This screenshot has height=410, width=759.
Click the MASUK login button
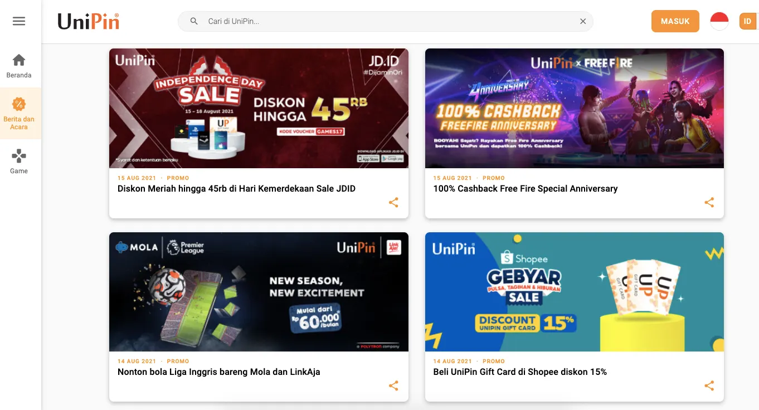coord(675,21)
